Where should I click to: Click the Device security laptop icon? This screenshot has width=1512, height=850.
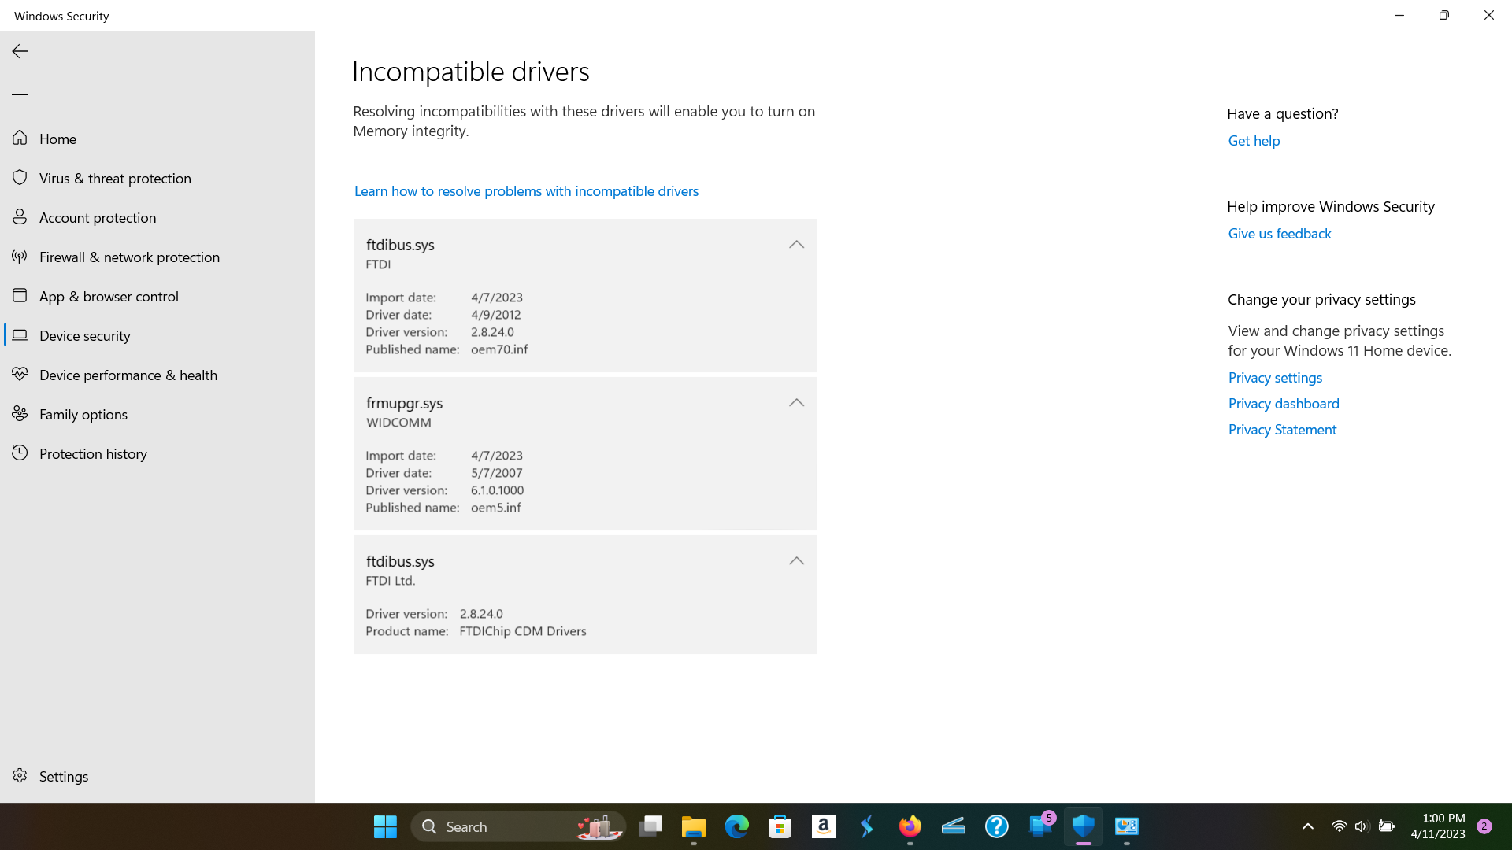(x=20, y=334)
